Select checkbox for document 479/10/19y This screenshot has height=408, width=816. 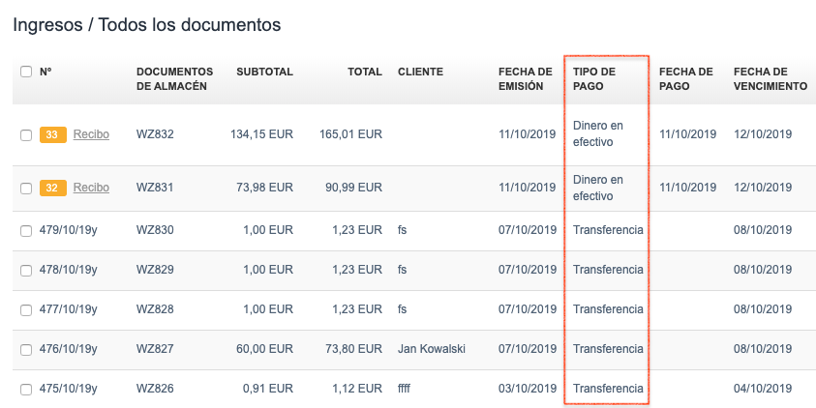pos(26,230)
